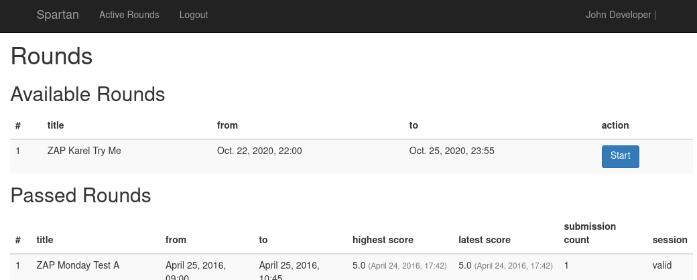Click the title header in Available Rounds
This screenshot has height=280, width=697.
[56, 125]
